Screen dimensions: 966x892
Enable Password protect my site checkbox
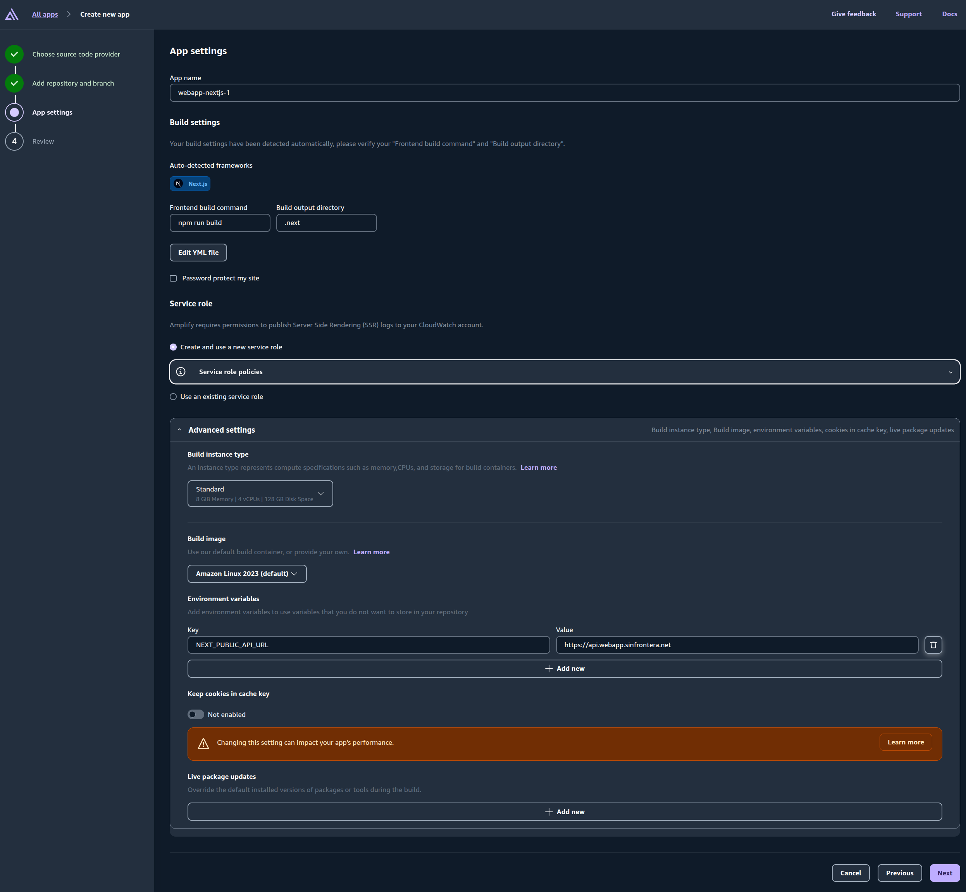pos(173,278)
